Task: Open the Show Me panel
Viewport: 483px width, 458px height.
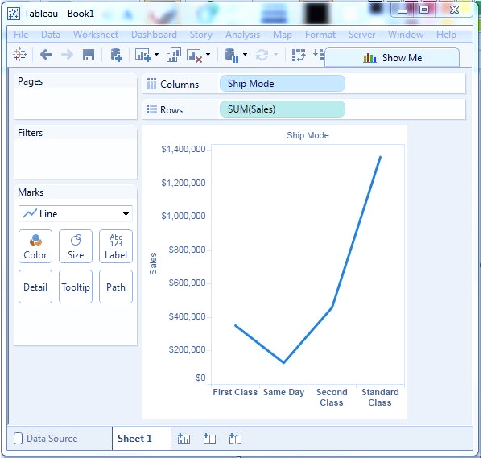Action: (392, 58)
